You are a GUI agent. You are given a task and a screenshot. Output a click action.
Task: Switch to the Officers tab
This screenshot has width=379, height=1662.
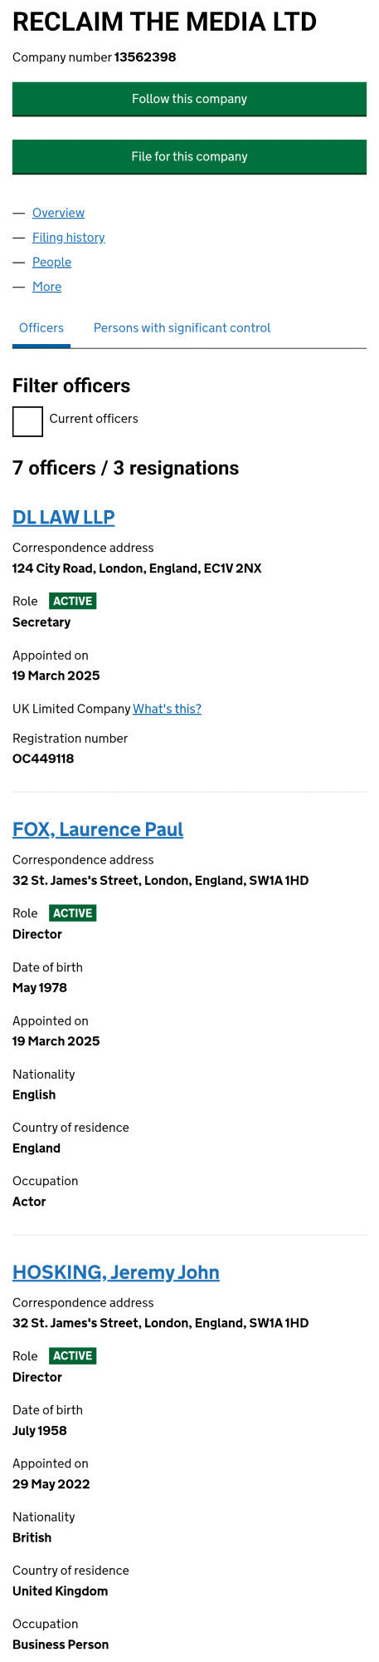(41, 328)
